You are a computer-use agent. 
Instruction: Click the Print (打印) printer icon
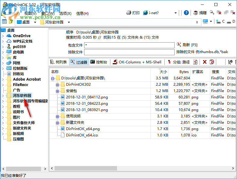click(x=129, y=13)
